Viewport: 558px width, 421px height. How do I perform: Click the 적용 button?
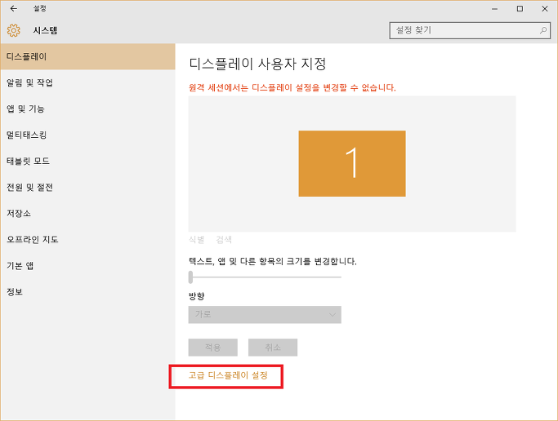click(x=212, y=347)
